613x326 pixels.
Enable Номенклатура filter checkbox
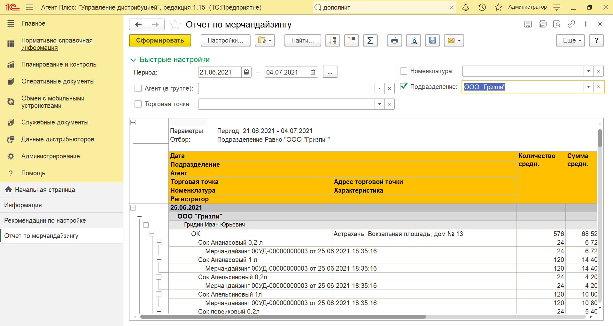(x=404, y=71)
